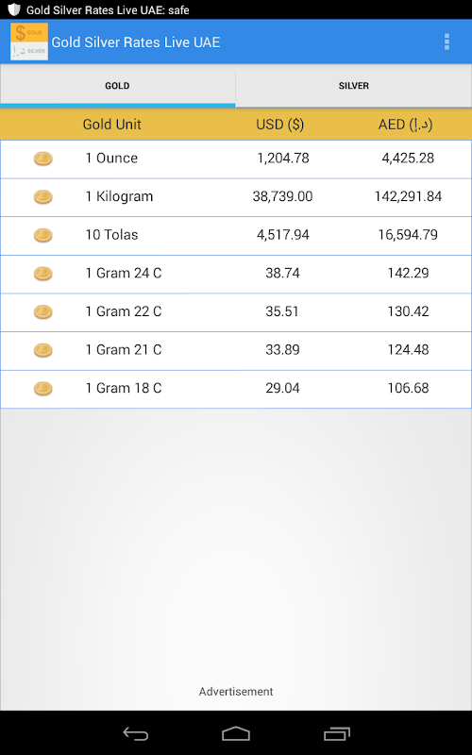Viewport: 472px width, 755px height.
Task: Click the coin icon for 1 Gram 18 C
Action: pyautogui.click(x=42, y=389)
